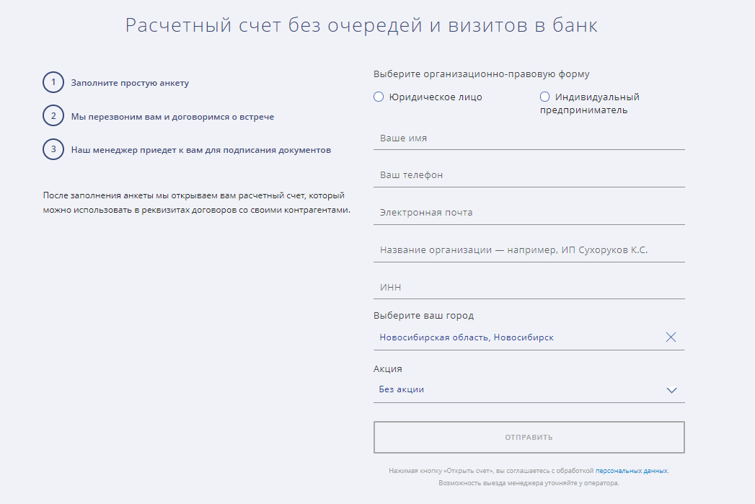
Task: Click the note Возможность выезда менеджера уточняйте
Action: (x=529, y=483)
